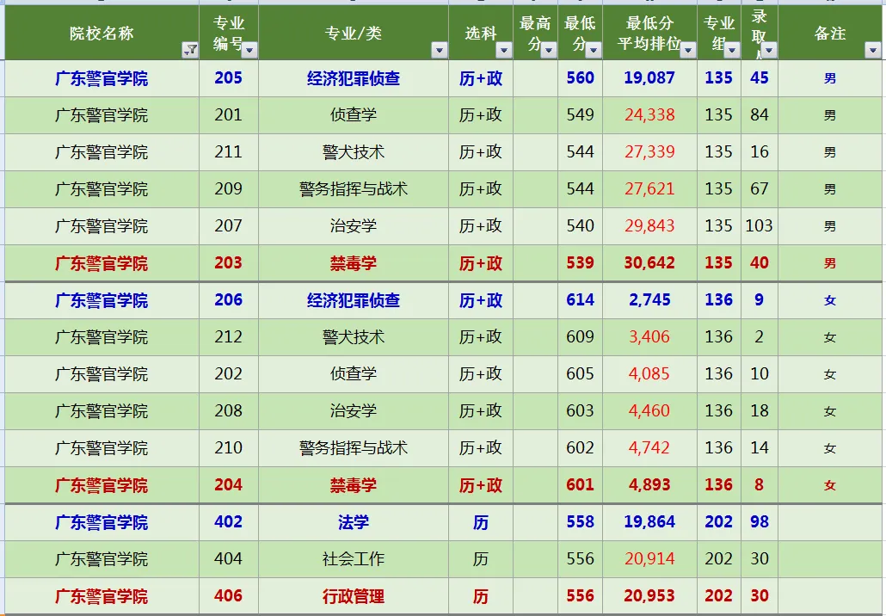The image size is (886, 616).
Task: Select the major code cell 209
Action: [228, 188]
